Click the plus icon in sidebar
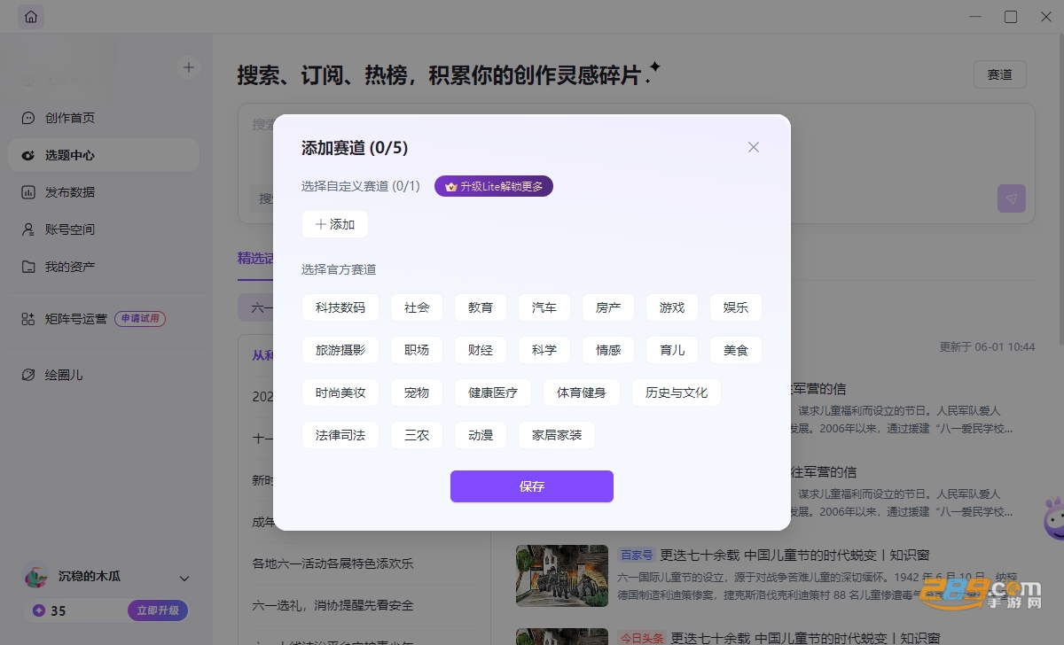This screenshot has width=1064, height=645. (188, 67)
